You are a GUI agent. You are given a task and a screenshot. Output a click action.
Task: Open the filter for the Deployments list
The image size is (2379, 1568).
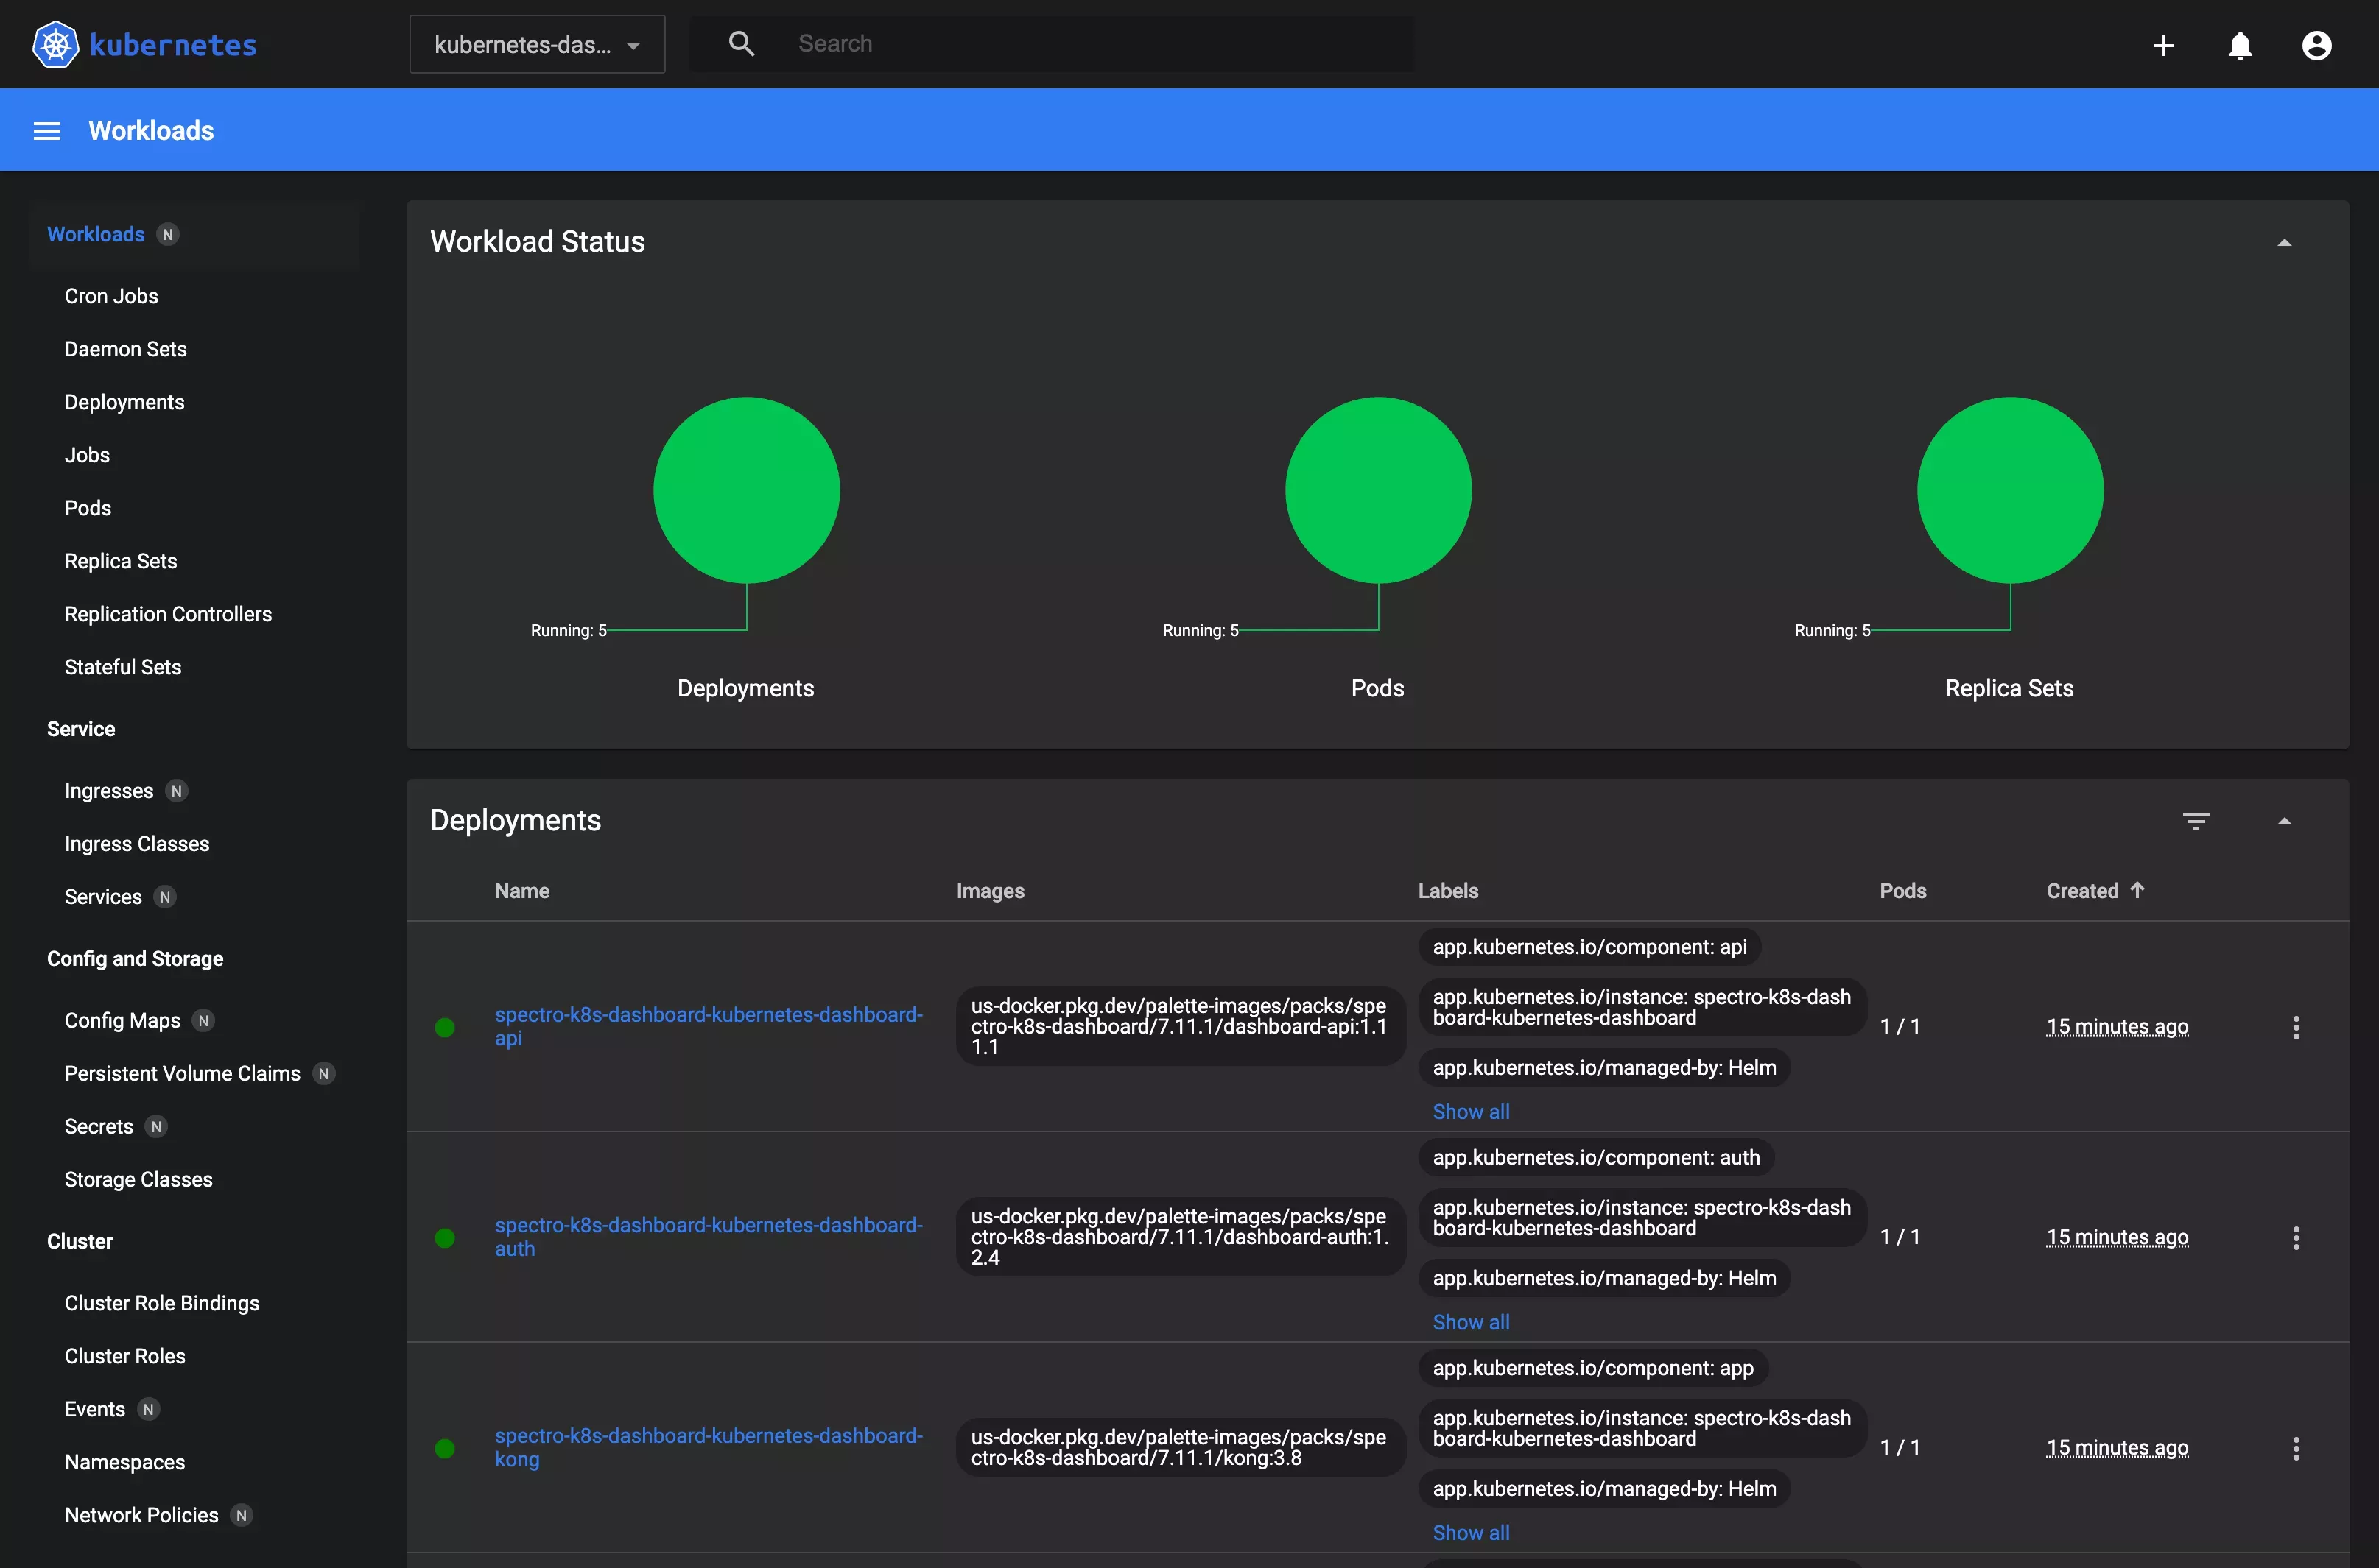click(x=2197, y=820)
